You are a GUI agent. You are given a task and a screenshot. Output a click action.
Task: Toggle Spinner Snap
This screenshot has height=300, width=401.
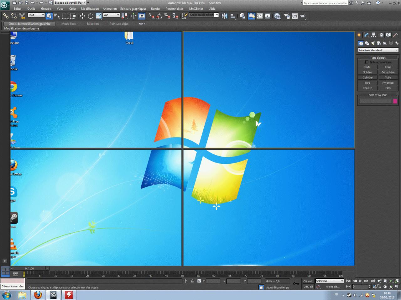175,16
